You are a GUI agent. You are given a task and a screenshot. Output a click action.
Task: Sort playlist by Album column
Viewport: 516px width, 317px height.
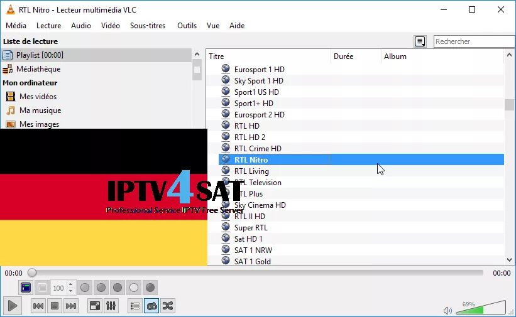(x=442, y=56)
